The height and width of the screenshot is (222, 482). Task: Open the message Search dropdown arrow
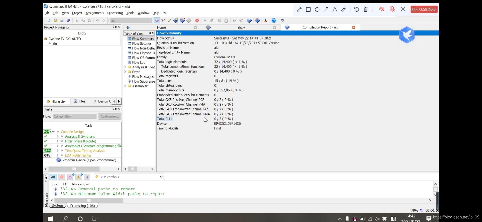[x=161, y=177]
